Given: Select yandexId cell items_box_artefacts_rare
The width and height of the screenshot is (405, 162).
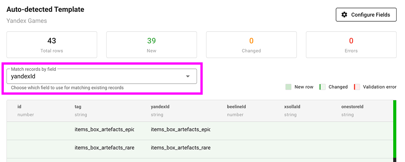Looking at the screenshot, I should pos(181,148).
